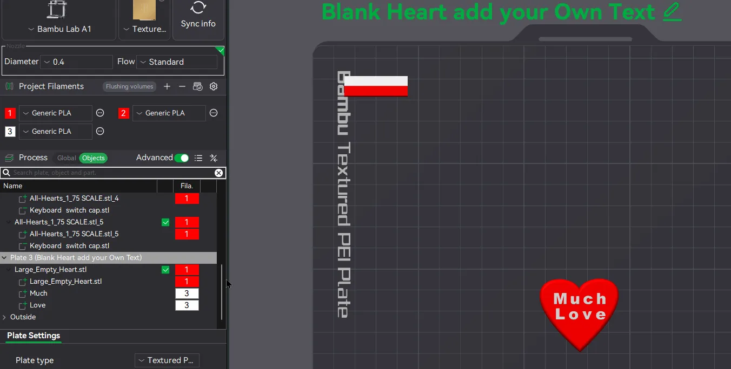731x369 pixels.
Task: Remove a filament with minus icon
Action: coord(182,86)
